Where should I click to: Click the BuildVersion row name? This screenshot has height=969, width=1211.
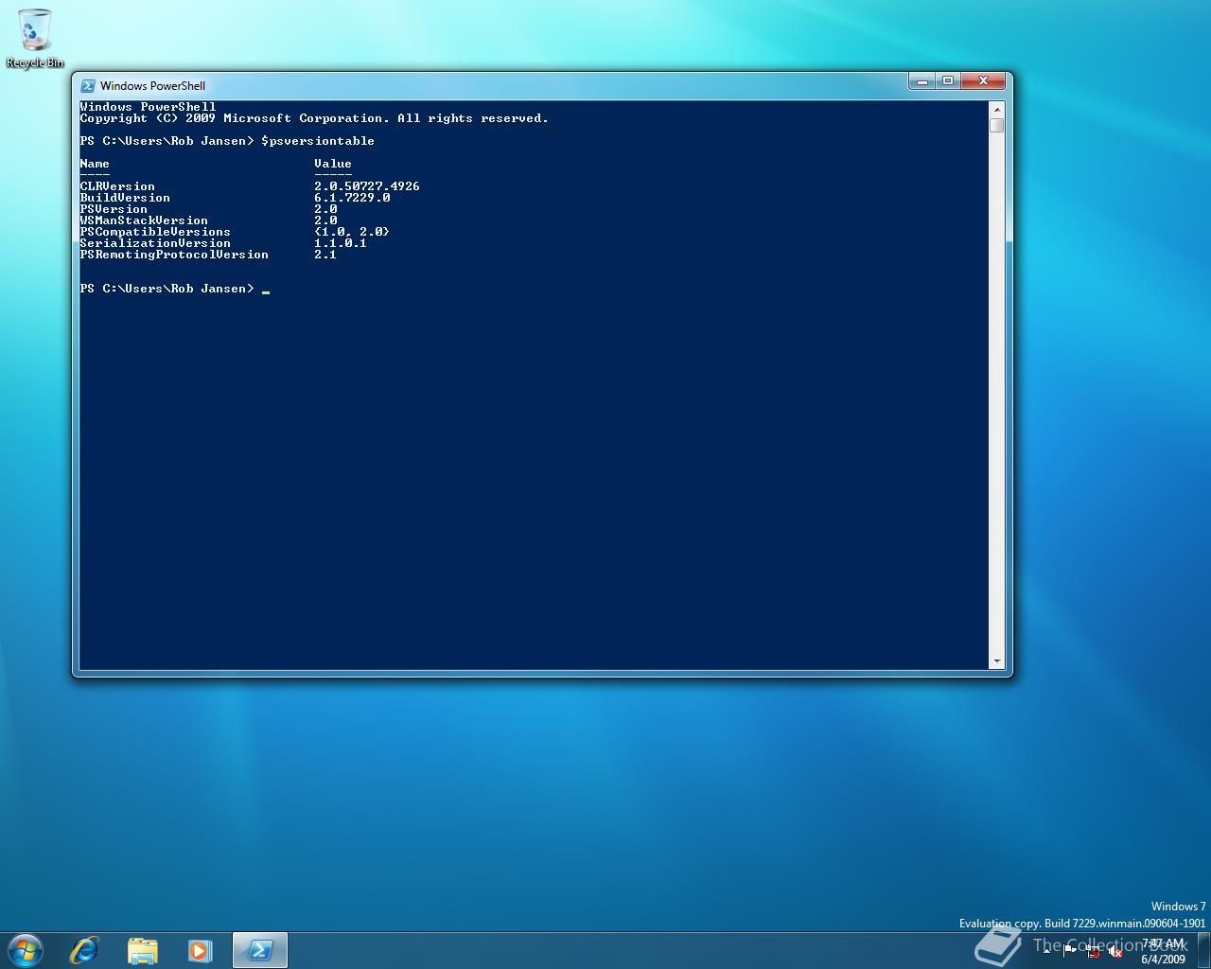tap(125, 198)
